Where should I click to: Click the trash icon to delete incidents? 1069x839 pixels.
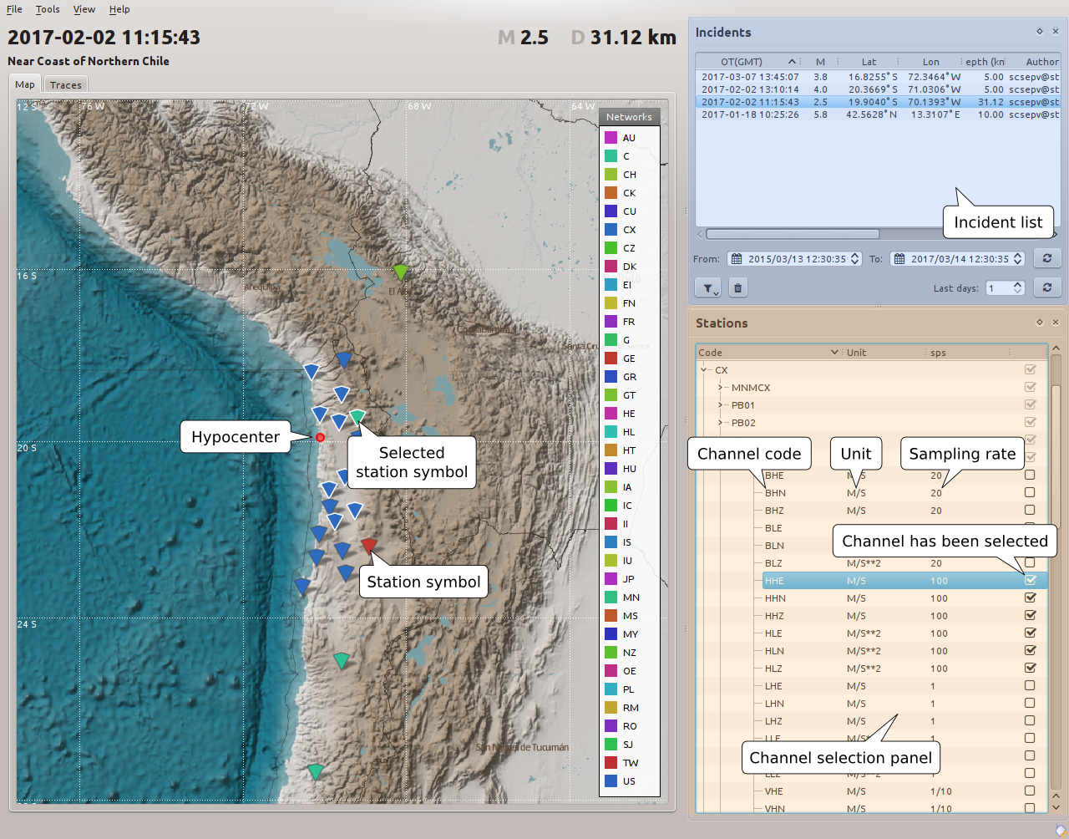tap(737, 288)
